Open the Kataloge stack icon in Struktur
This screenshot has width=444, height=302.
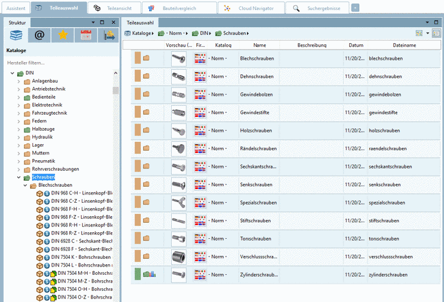click(16, 35)
